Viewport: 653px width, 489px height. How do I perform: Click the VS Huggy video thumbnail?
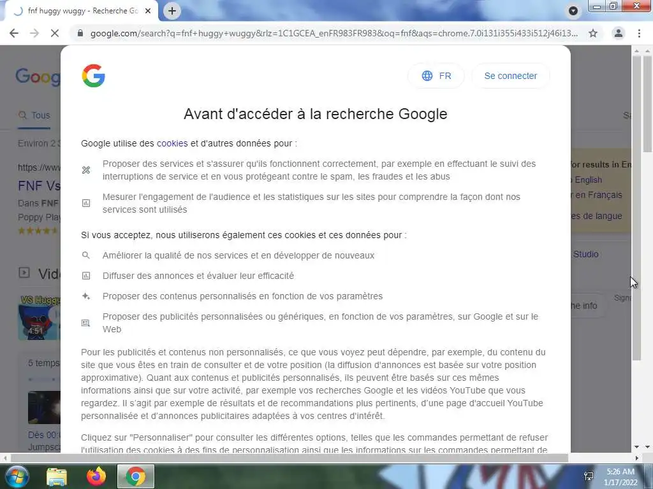point(39,317)
